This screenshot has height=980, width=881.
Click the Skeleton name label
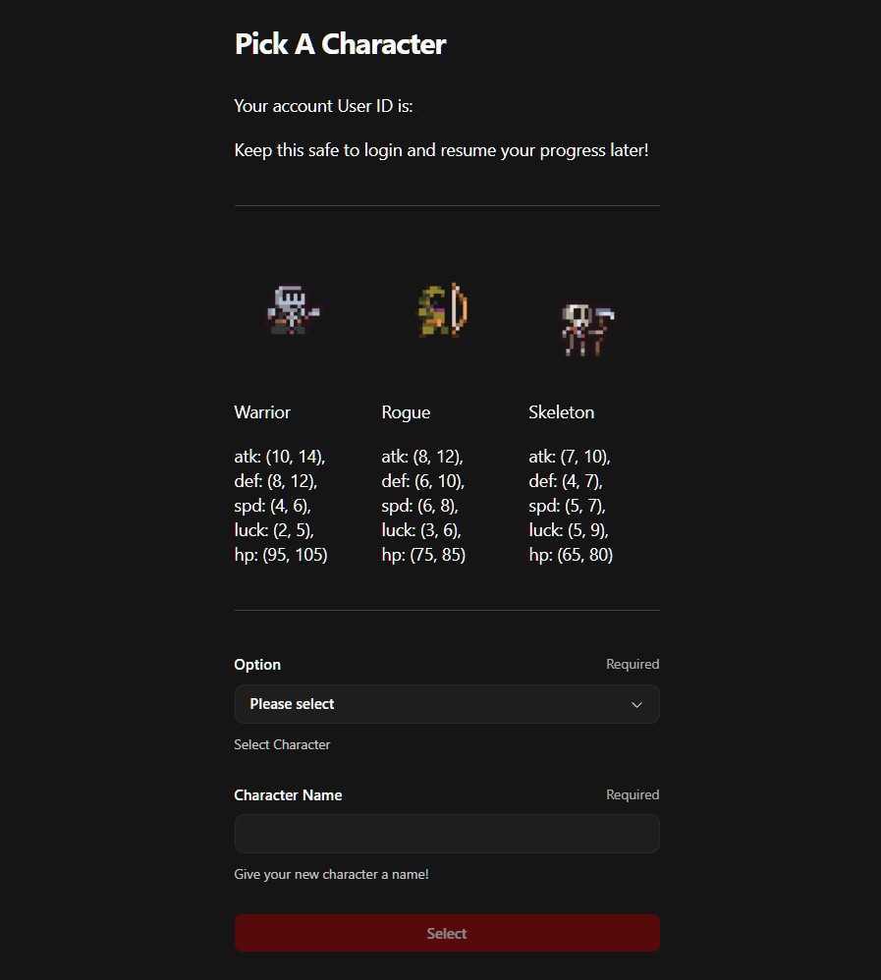click(561, 412)
